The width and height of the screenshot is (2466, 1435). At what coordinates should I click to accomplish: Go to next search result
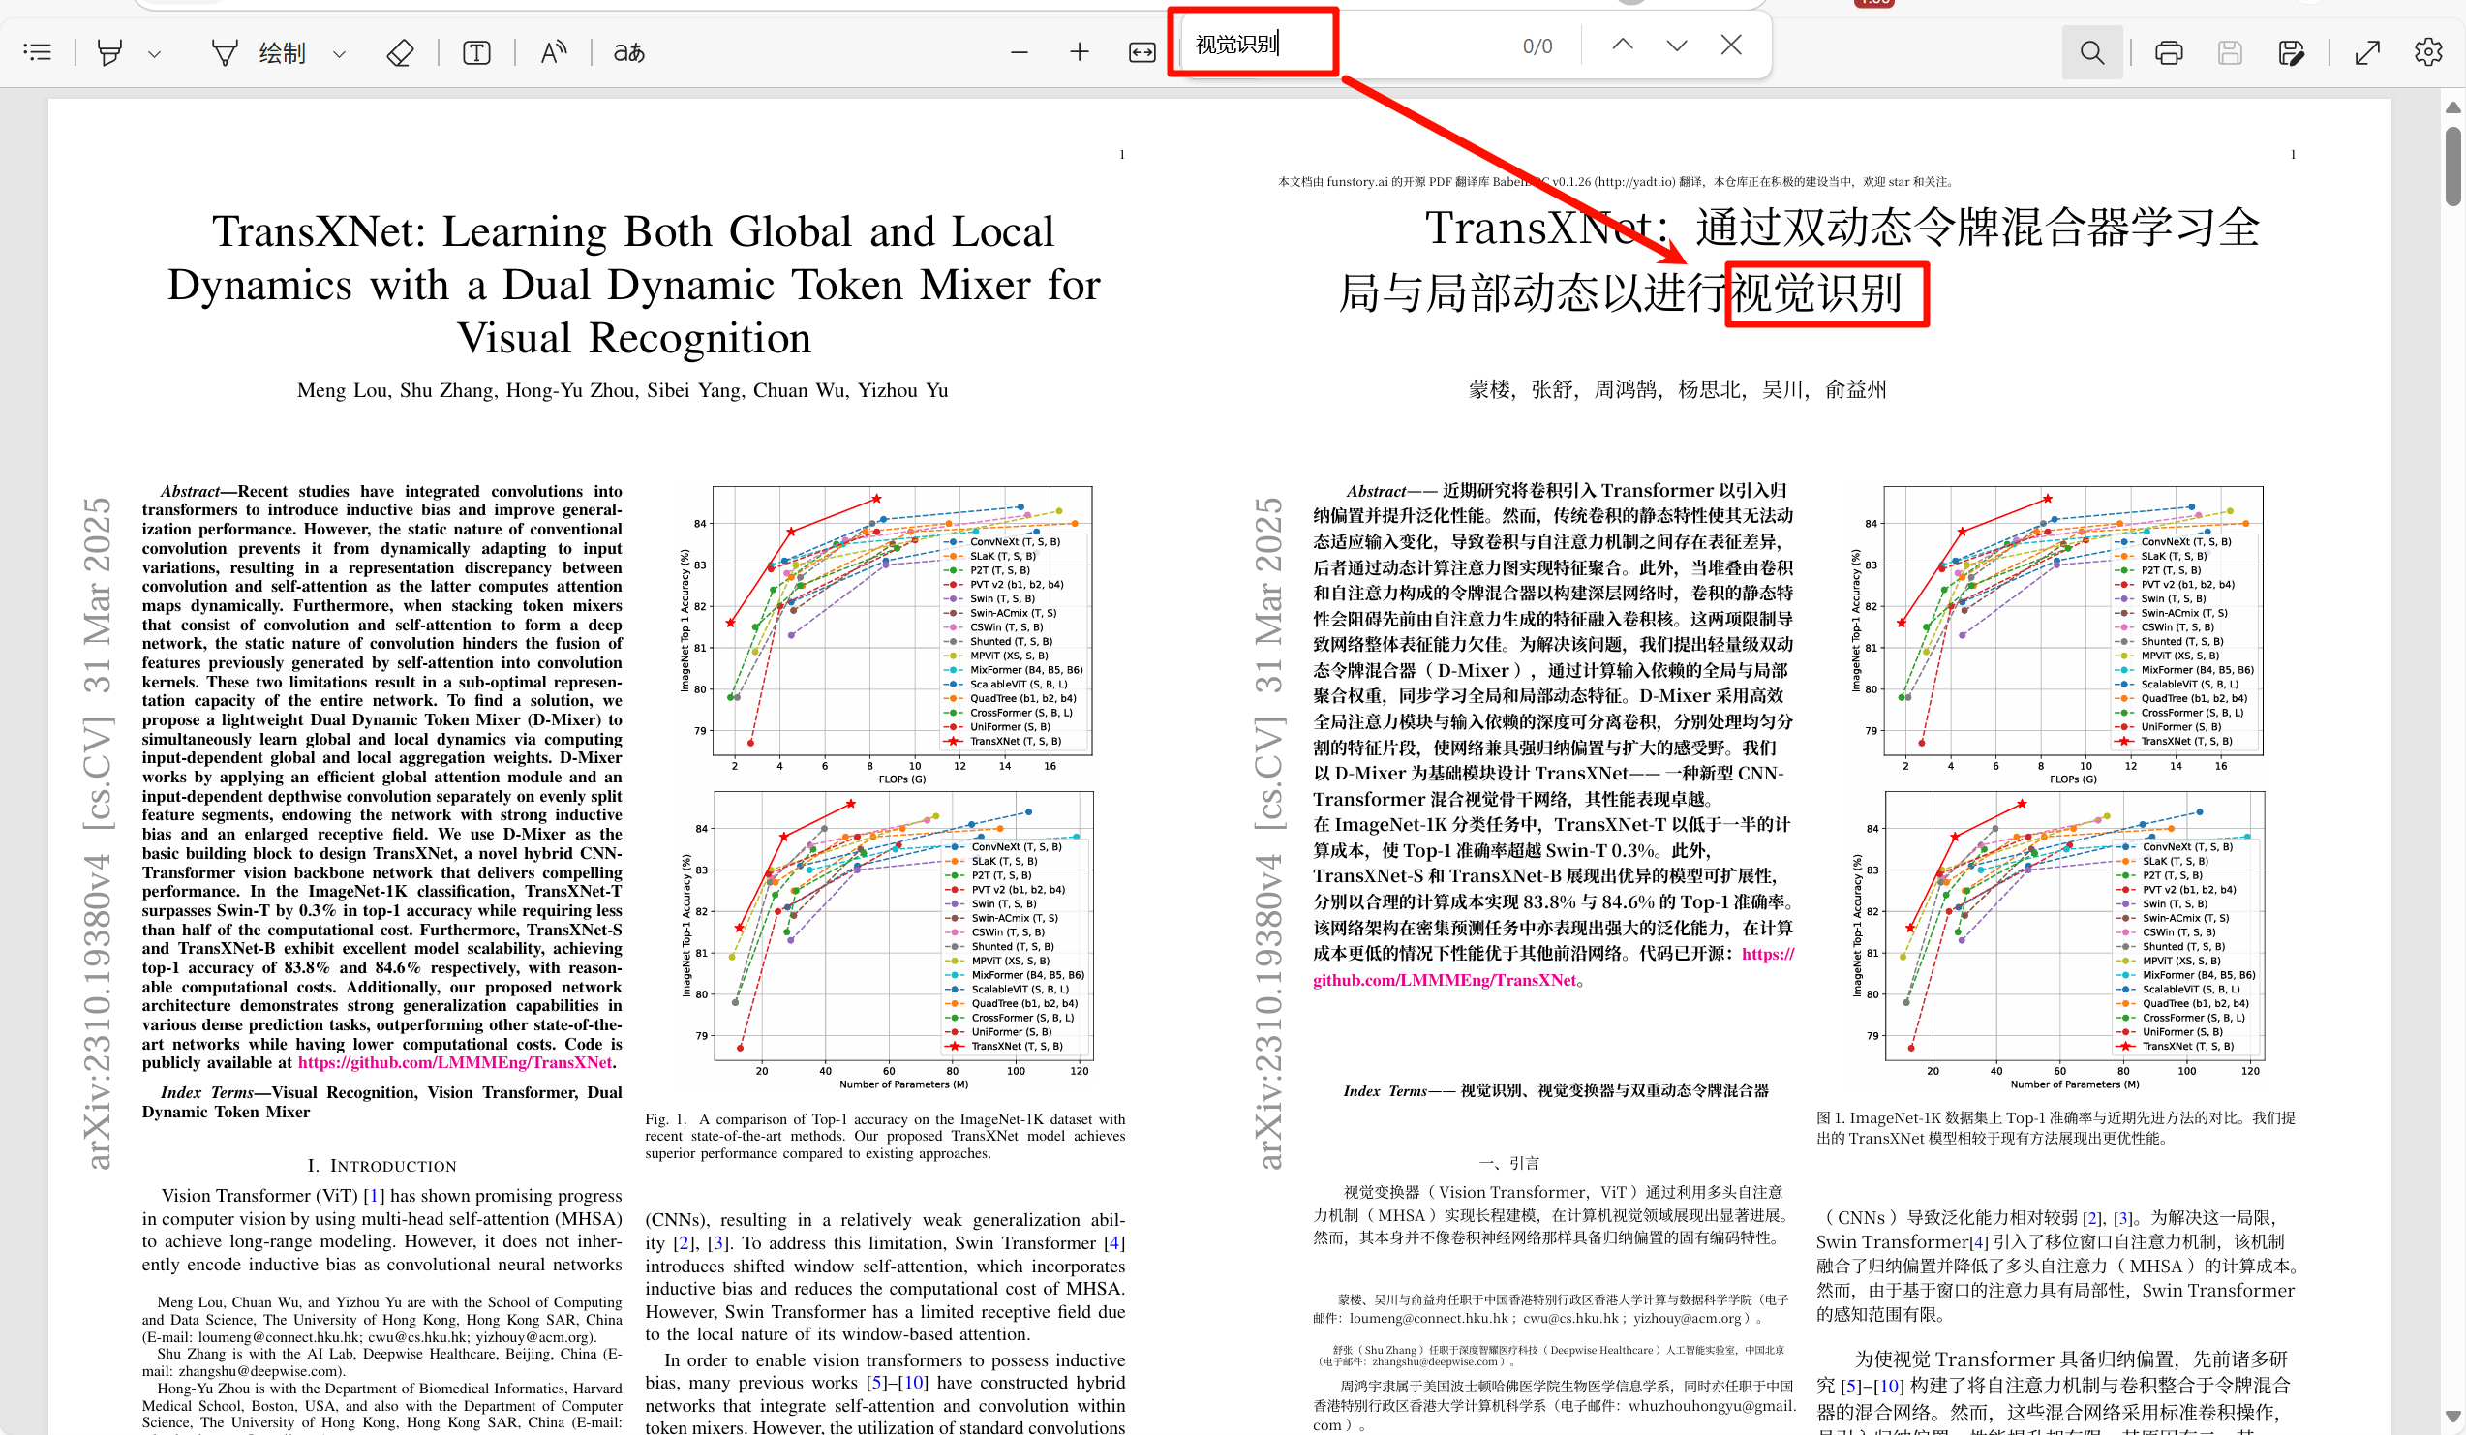(1676, 46)
